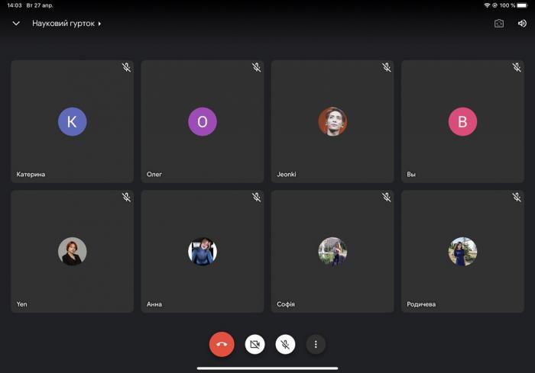
Task: Click the pink B avatar labeled Вы
Action: click(462, 121)
